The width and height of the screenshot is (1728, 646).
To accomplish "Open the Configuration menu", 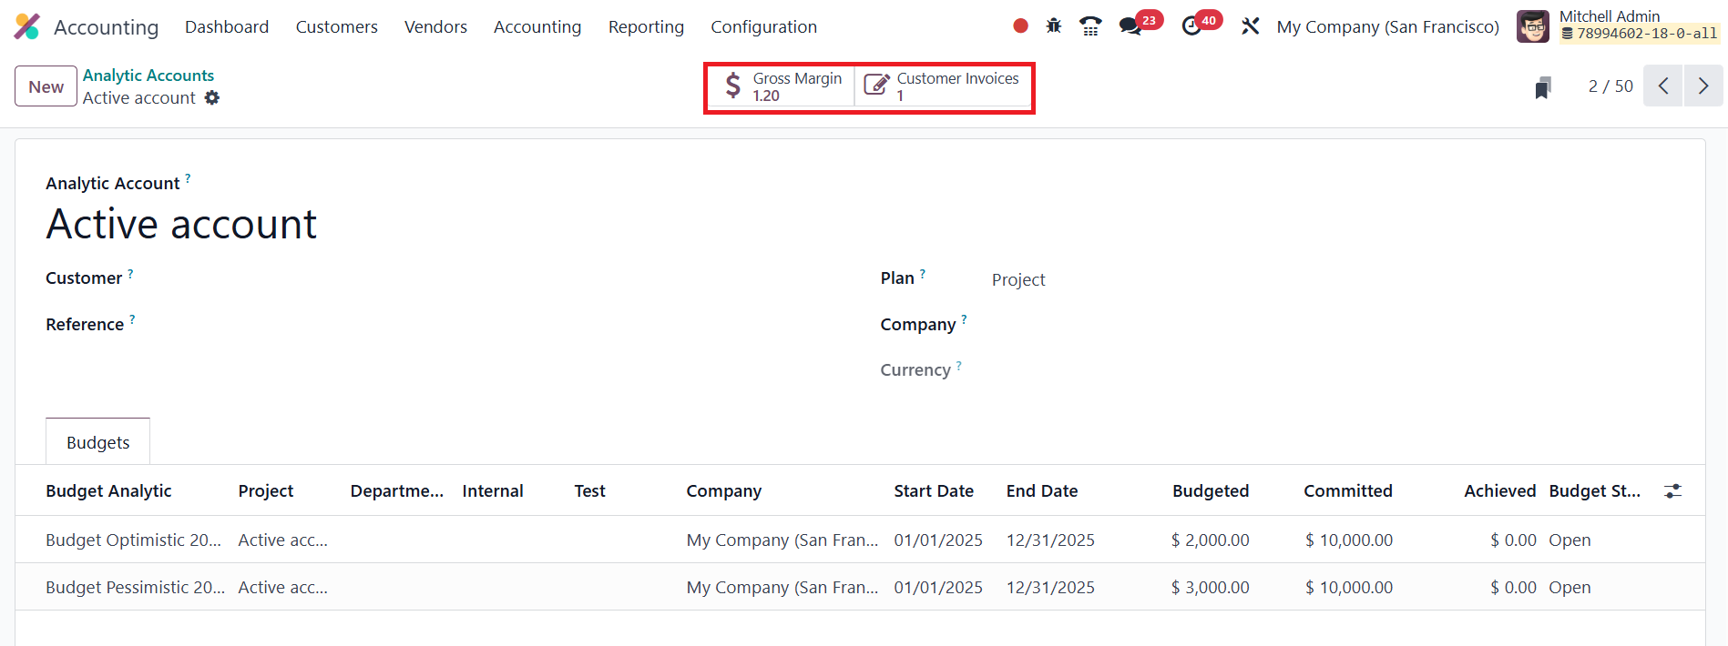I will pos(763,27).
